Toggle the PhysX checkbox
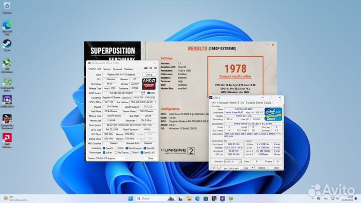 tap(131, 152)
